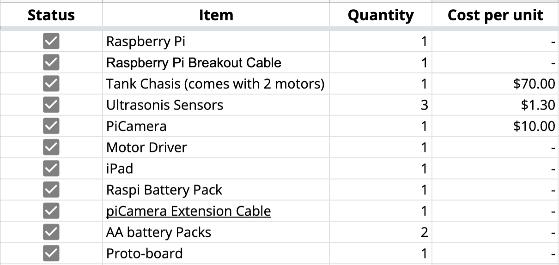
Task: Select the Ultrasonis Sensors quantity cell
Action: (381, 105)
